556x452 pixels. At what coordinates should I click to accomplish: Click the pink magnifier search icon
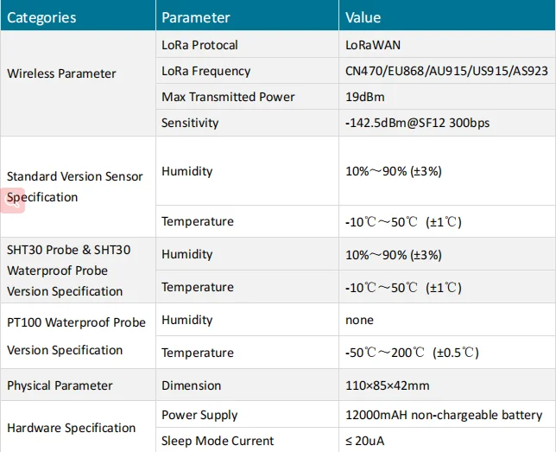click(12, 200)
